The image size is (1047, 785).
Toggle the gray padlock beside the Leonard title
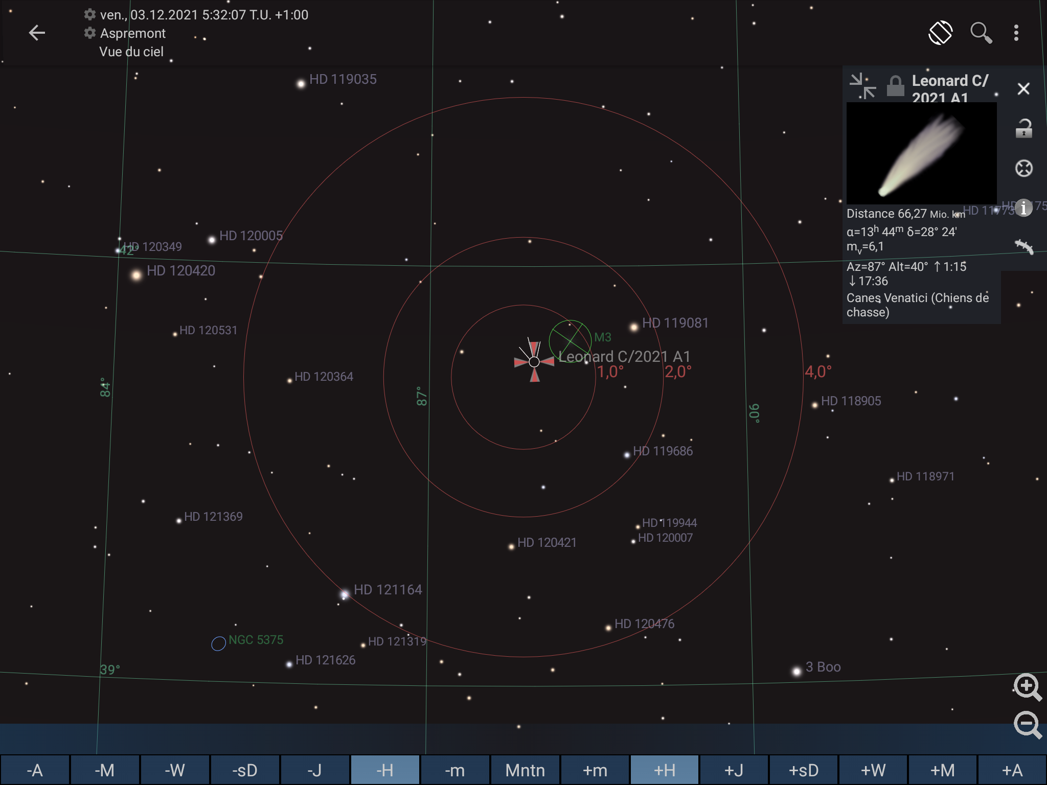tap(895, 86)
